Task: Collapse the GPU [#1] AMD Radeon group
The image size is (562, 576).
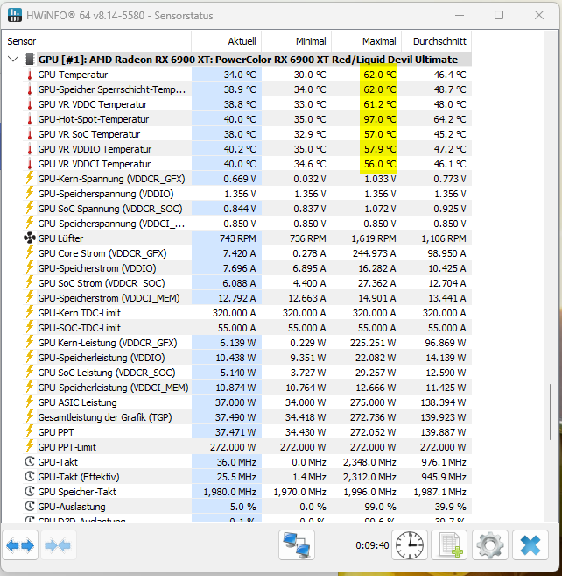Action: [13, 59]
